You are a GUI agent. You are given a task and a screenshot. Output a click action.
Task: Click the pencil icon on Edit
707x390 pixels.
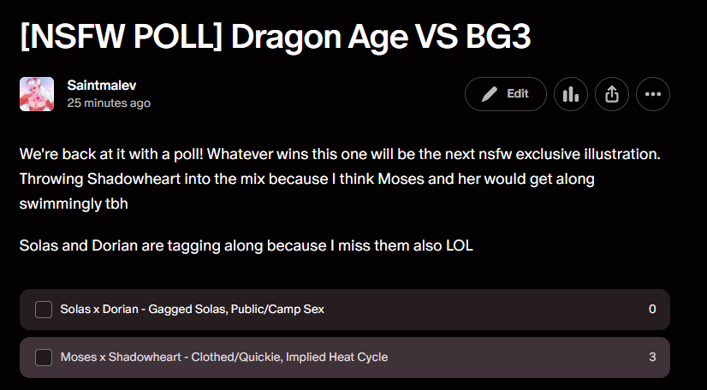490,94
